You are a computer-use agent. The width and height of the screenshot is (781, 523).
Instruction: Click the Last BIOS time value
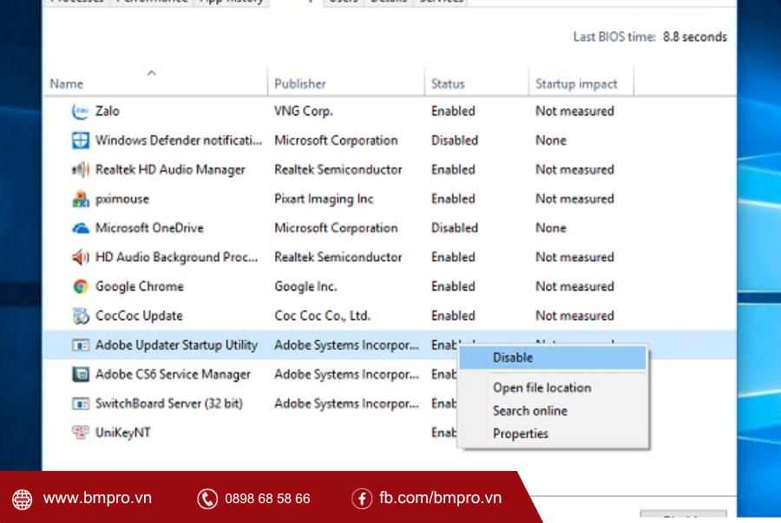click(695, 36)
